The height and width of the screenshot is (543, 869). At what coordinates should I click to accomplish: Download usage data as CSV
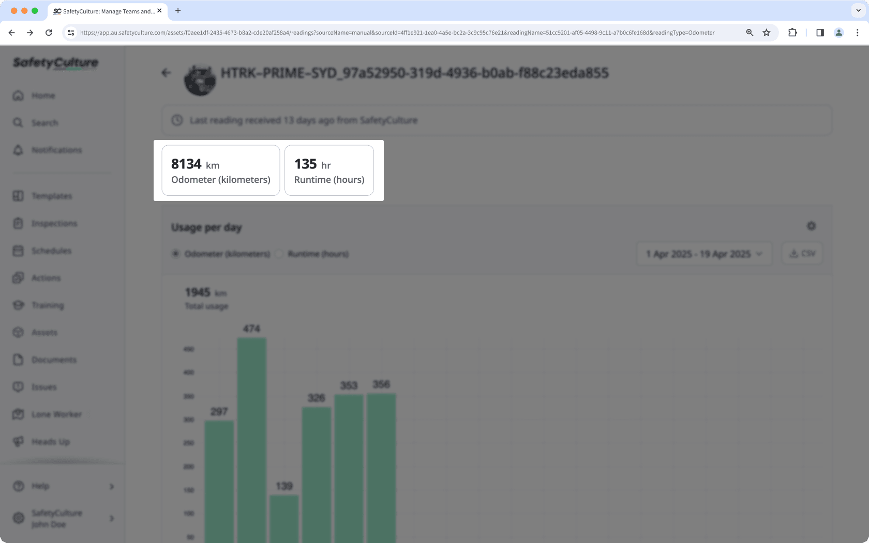(802, 254)
